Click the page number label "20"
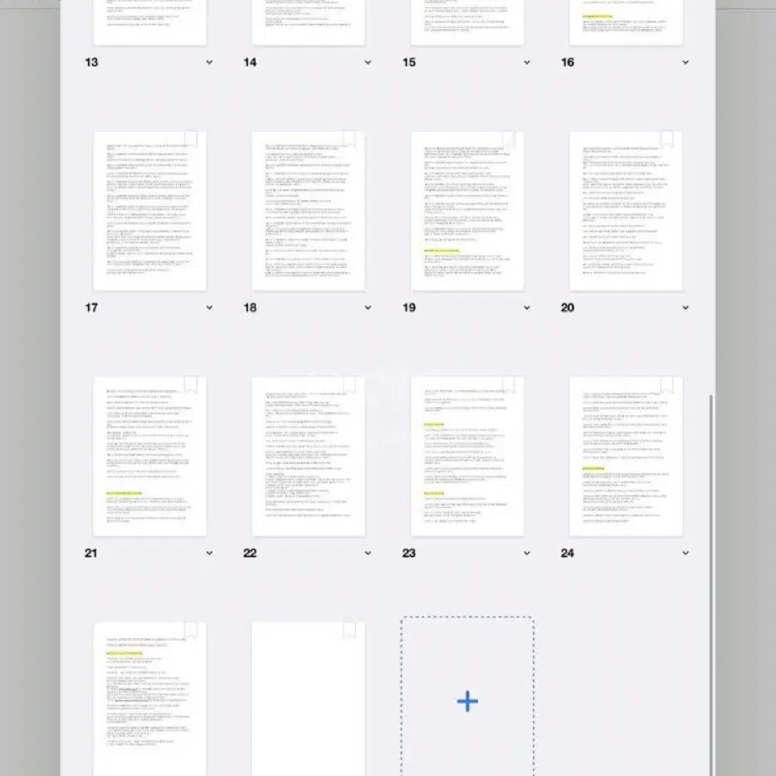 tap(568, 308)
